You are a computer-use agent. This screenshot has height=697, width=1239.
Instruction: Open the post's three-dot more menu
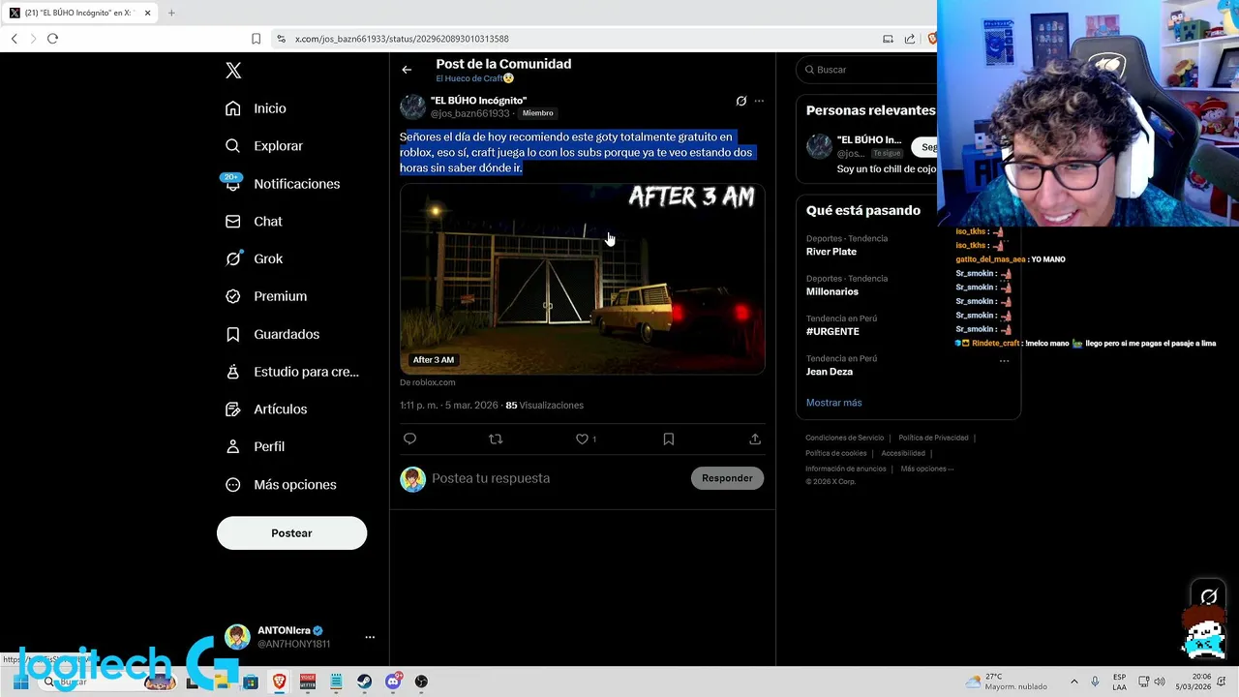point(759,101)
